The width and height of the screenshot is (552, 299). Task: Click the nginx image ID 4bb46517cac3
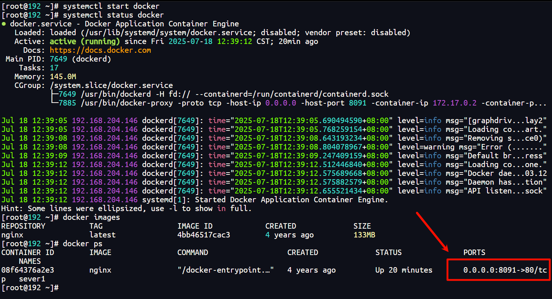tap(204, 235)
